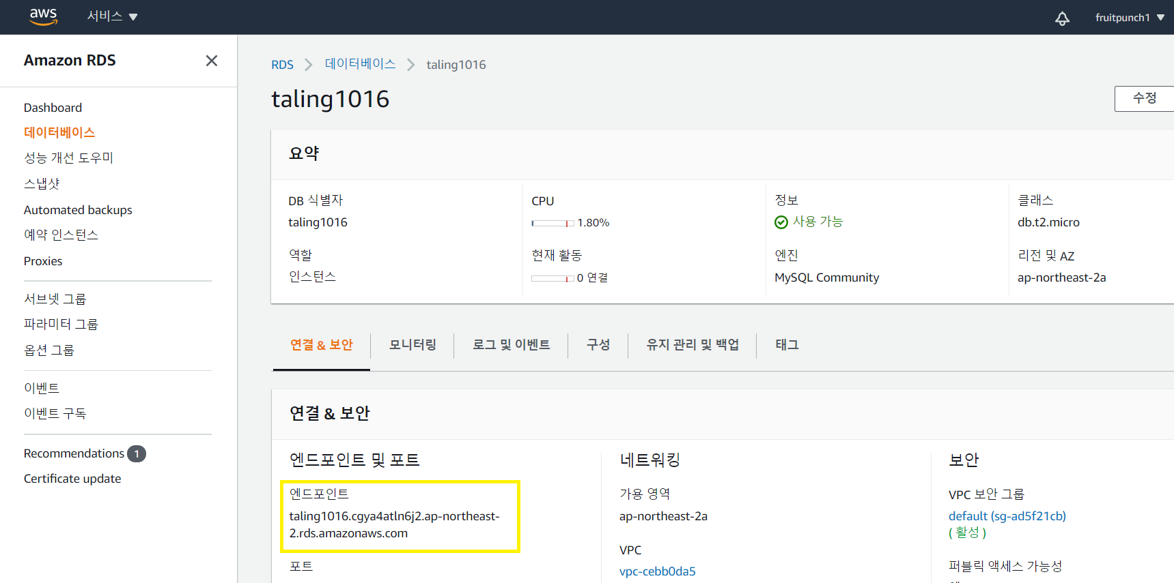Close the Amazon RDS sidebar panel
This screenshot has width=1174, height=583.
pos(212,61)
